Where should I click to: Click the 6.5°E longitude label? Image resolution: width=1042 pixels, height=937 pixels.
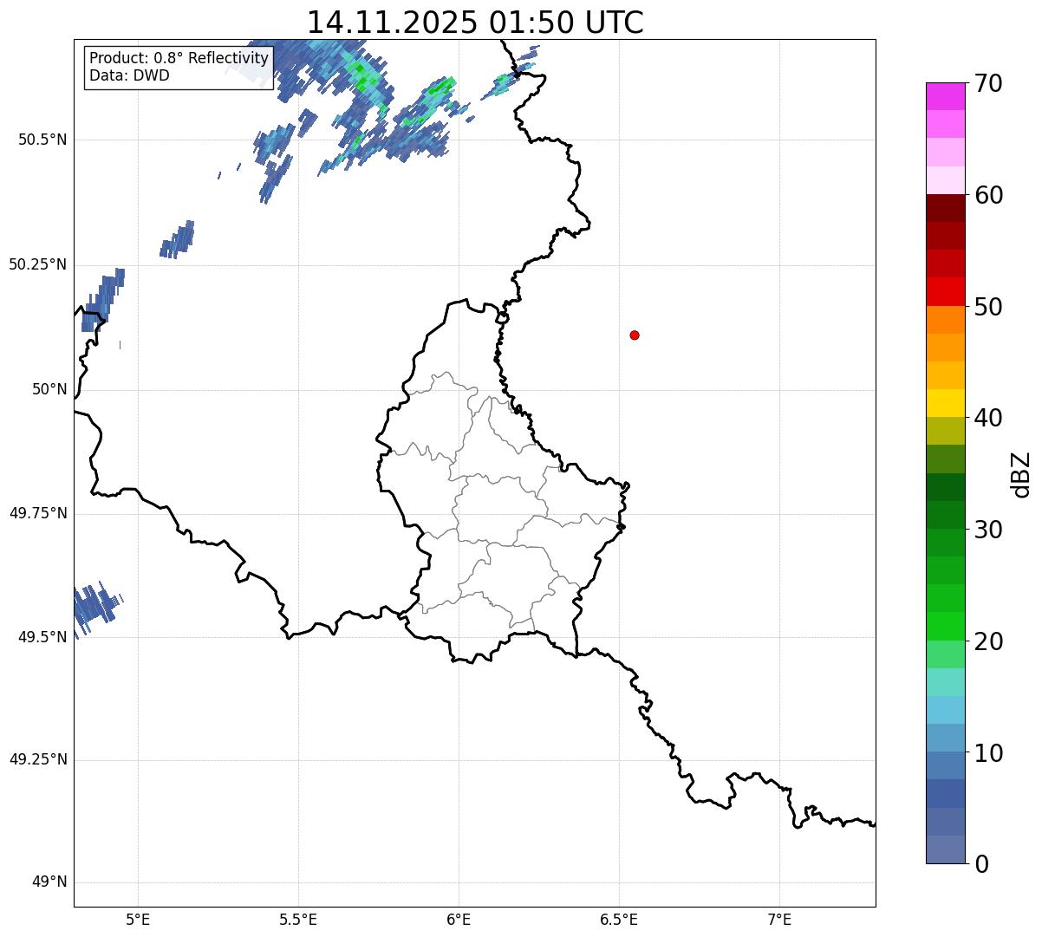(619, 920)
